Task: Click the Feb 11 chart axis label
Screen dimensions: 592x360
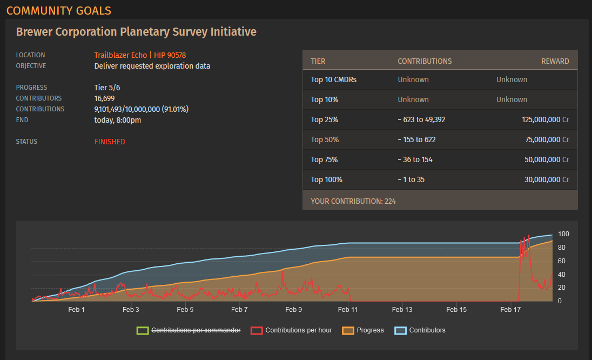Action: (348, 310)
